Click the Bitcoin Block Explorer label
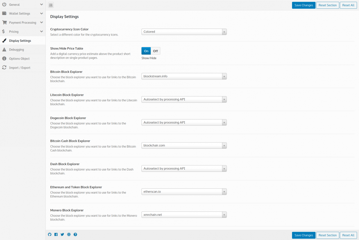The width and height of the screenshot is (359, 240). pyautogui.click(x=66, y=72)
